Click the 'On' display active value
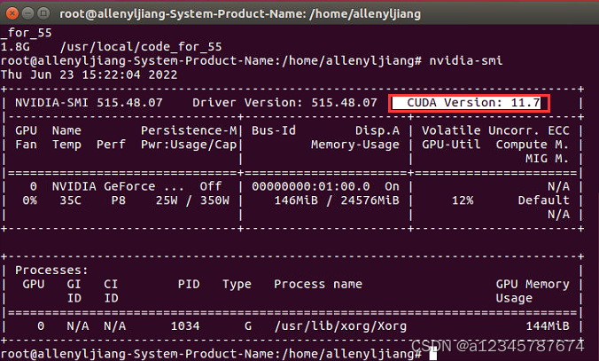 [x=392, y=186]
